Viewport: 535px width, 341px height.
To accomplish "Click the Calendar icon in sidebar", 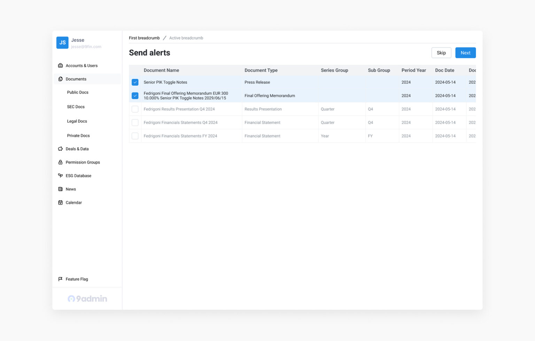I will [60, 203].
